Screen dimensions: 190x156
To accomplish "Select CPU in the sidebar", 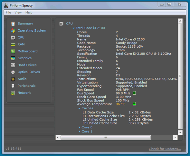I will (x=21, y=37).
